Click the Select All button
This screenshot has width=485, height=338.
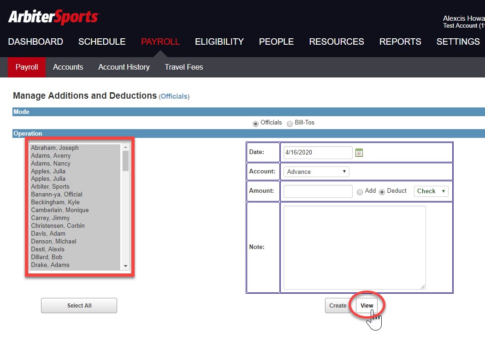click(79, 306)
